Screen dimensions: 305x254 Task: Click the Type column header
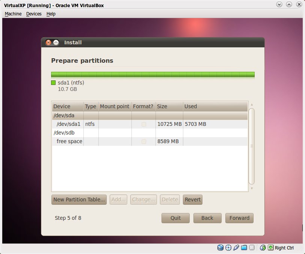[x=91, y=106]
